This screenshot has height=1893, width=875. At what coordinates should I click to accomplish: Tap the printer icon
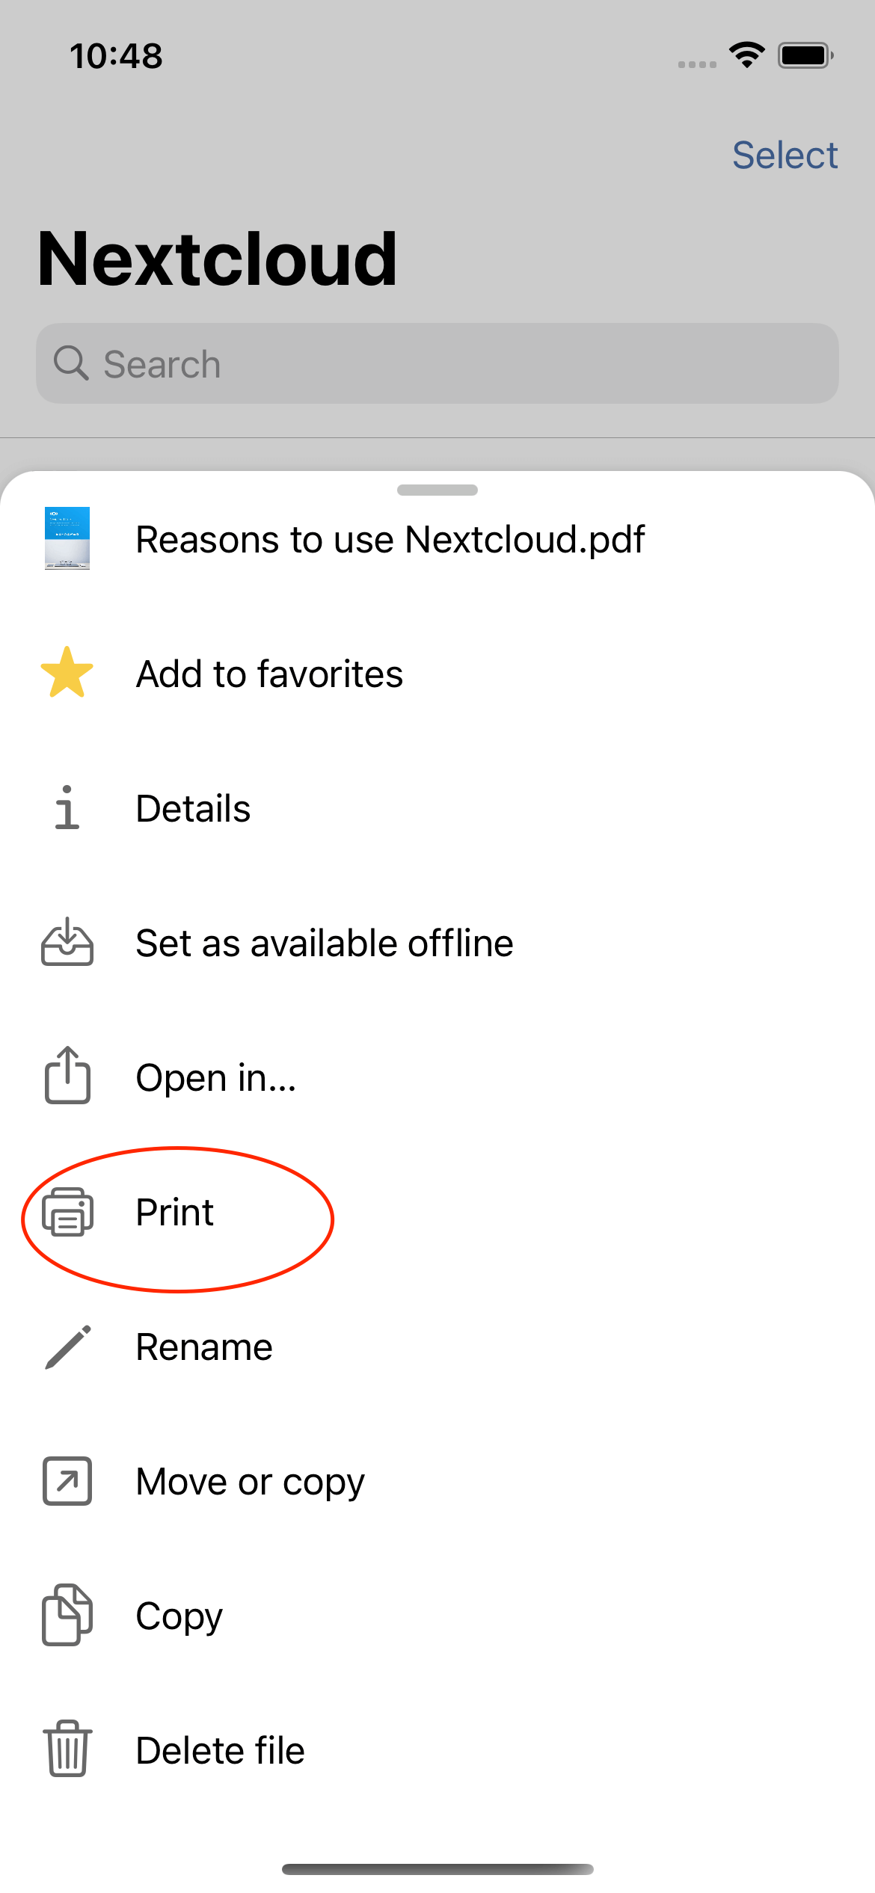click(x=67, y=1212)
